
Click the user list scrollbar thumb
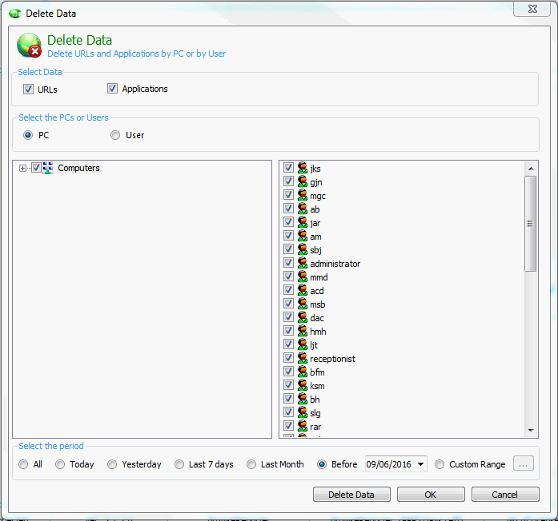(531, 224)
